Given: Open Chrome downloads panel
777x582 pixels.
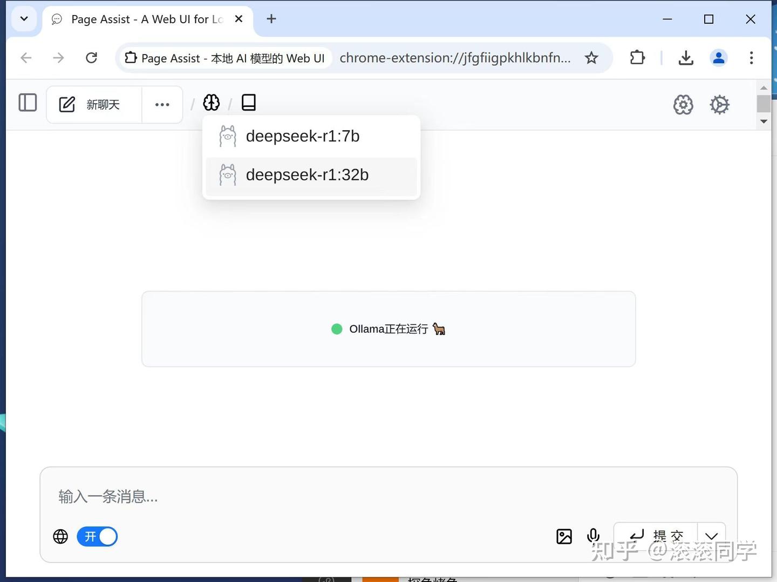Looking at the screenshot, I should 686,58.
